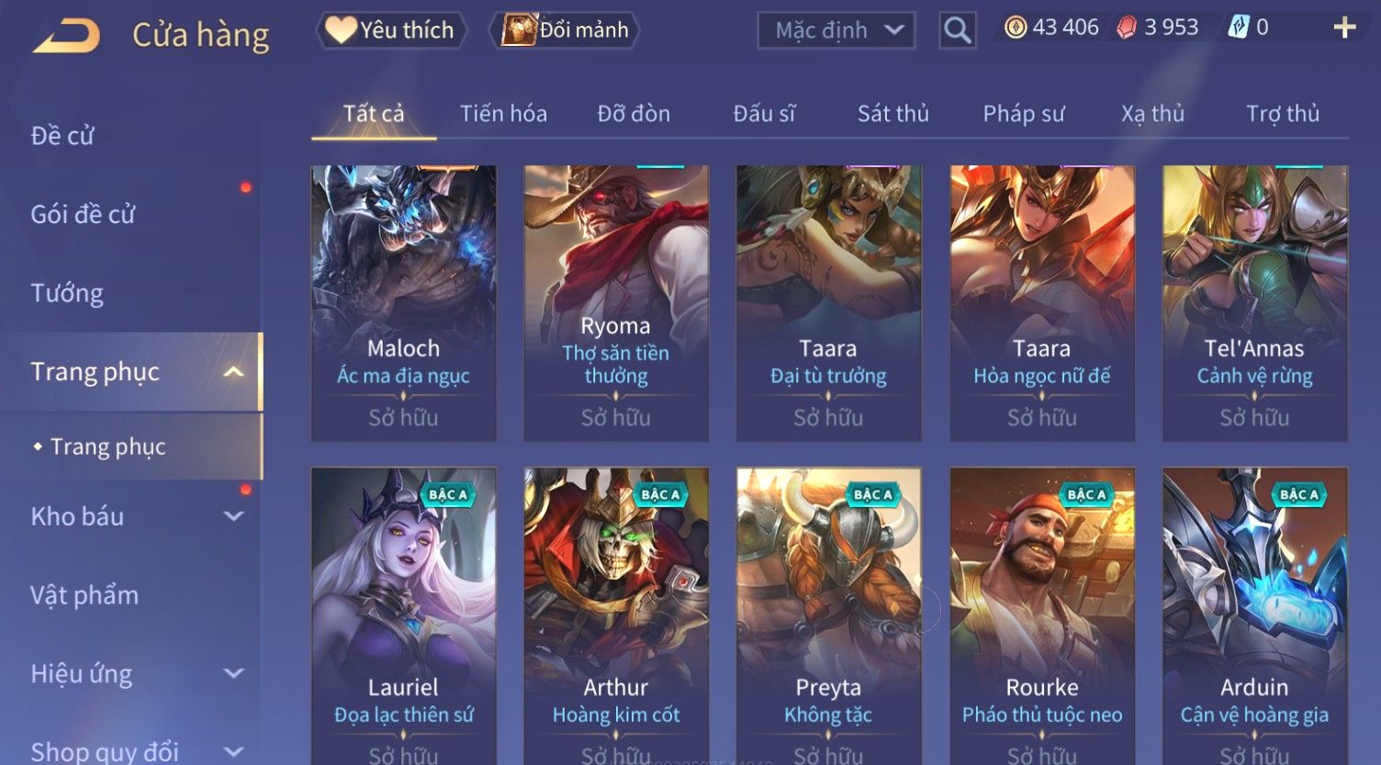Open the Mặc định sort dropdown
1381x765 pixels.
(836, 30)
